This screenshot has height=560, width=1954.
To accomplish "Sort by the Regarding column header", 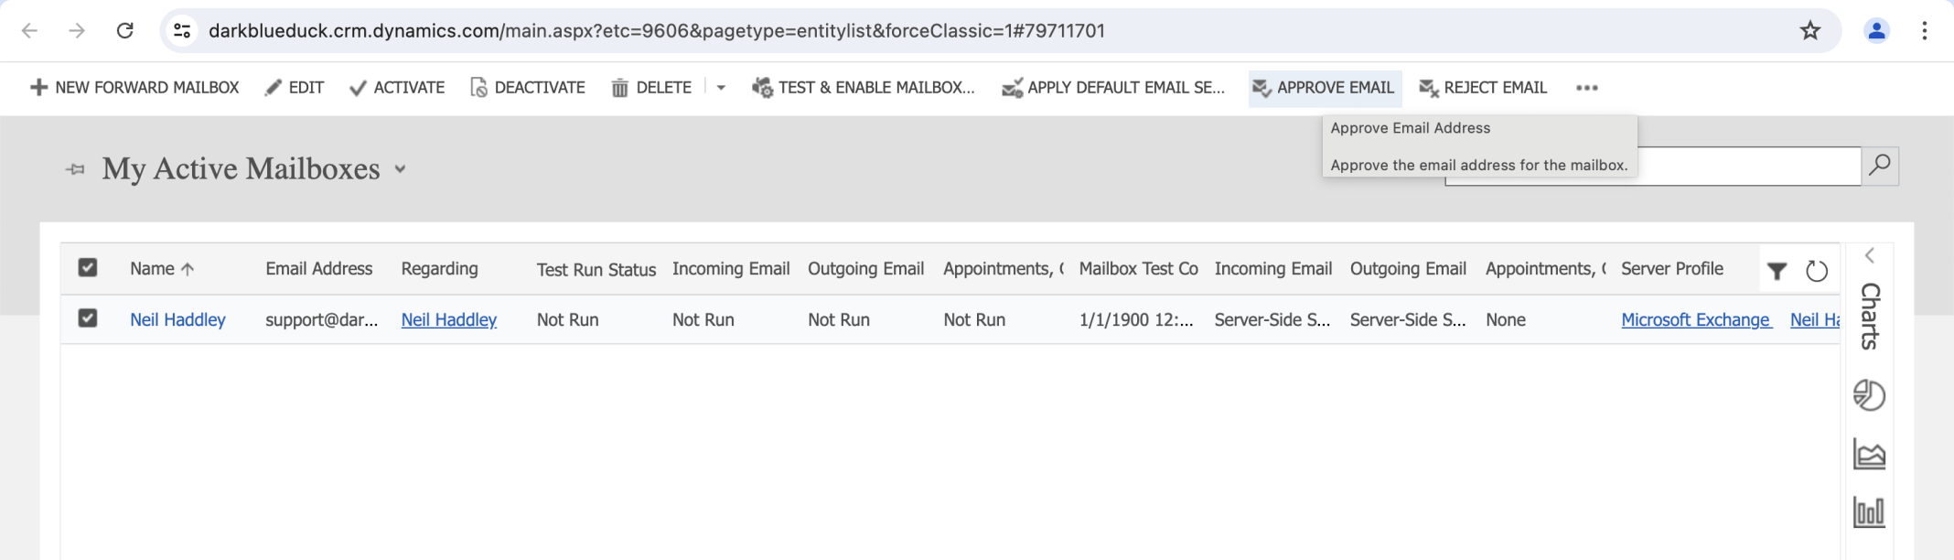I will pos(439,269).
